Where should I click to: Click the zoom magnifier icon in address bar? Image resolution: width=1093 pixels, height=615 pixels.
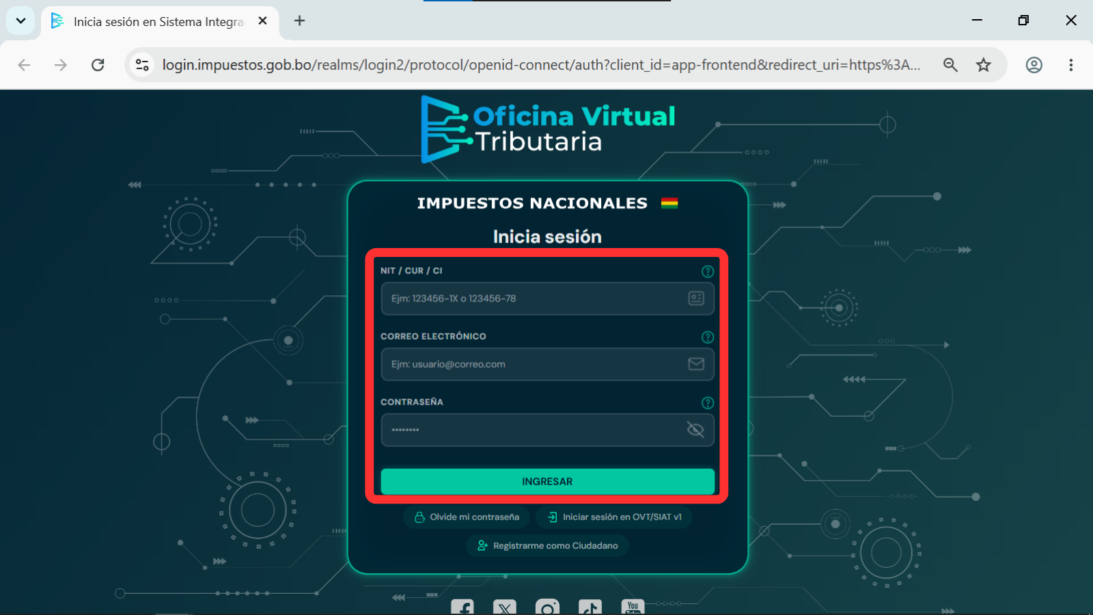950,65
